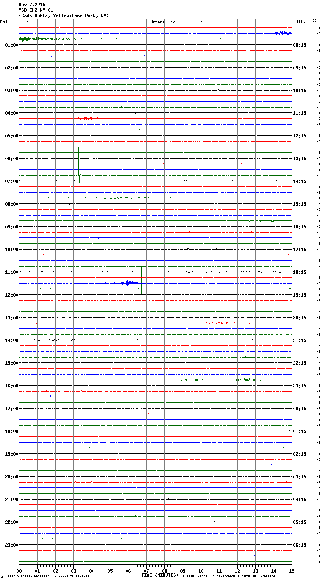The width and height of the screenshot is (322, 581).
Task: Click the 17:15 UTC time label
Action: pos(300,250)
